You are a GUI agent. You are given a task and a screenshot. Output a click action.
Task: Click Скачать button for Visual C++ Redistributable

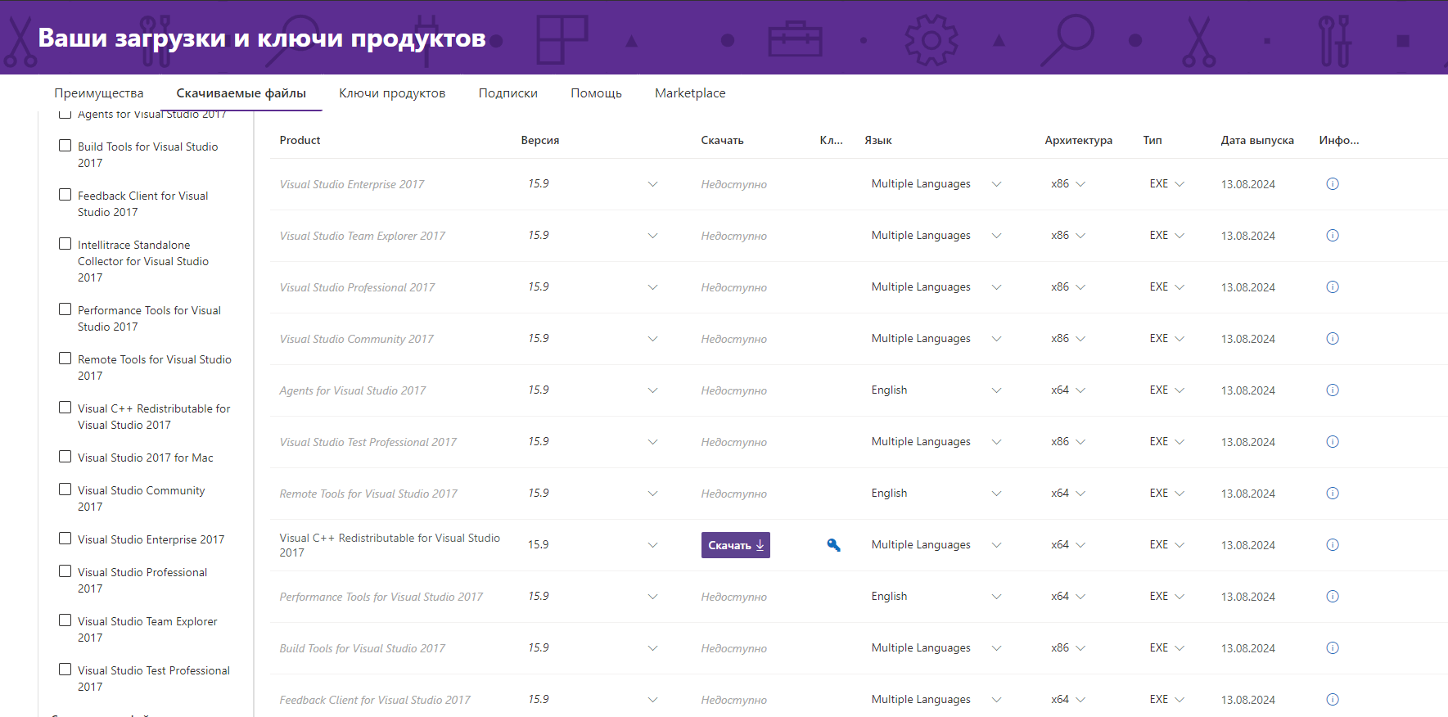735,545
